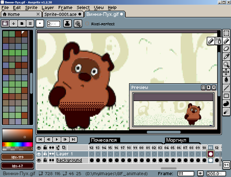The image size is (231, 177).
Task: Close the Preview window
Action: [214, 87]
